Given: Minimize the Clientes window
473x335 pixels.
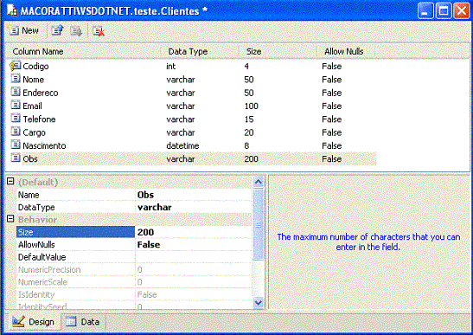Looking at the screenshot, I should click(425, 11).
